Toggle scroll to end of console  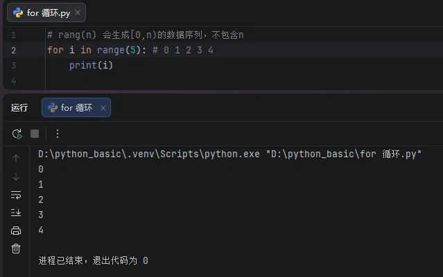[x=16, y=213]
